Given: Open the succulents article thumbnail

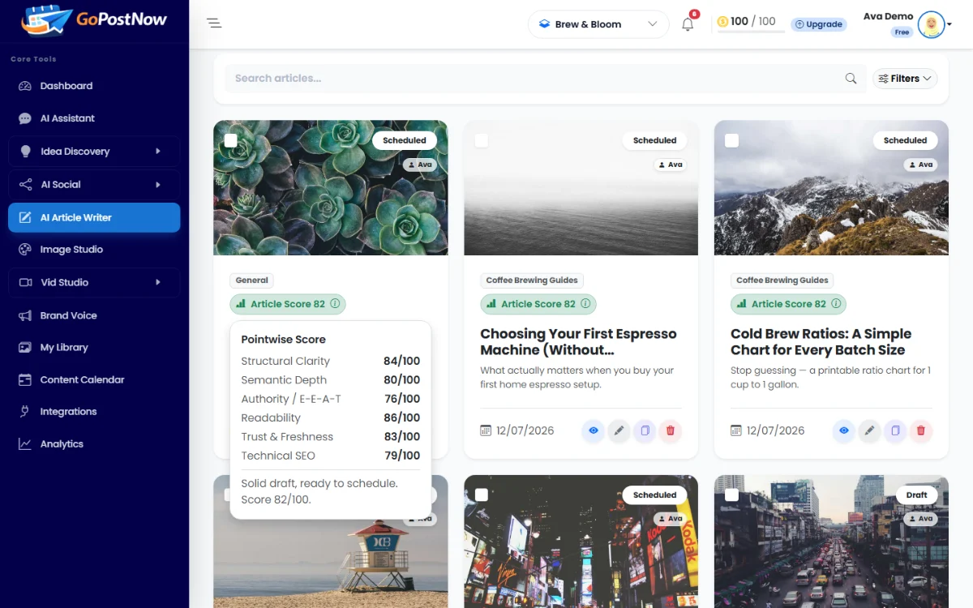Looking at the screenshot, I should click(x=331, y=188).
